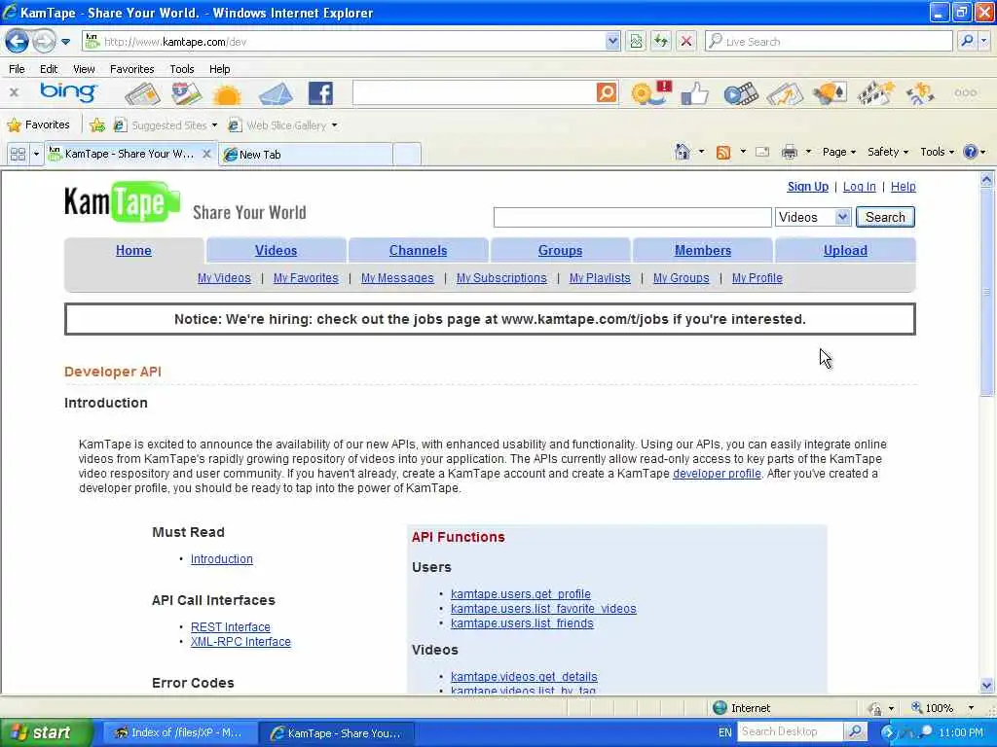Open the recent pages dropdown arrow
Screen dimensions: 997x747
click(x=65, y=42)
